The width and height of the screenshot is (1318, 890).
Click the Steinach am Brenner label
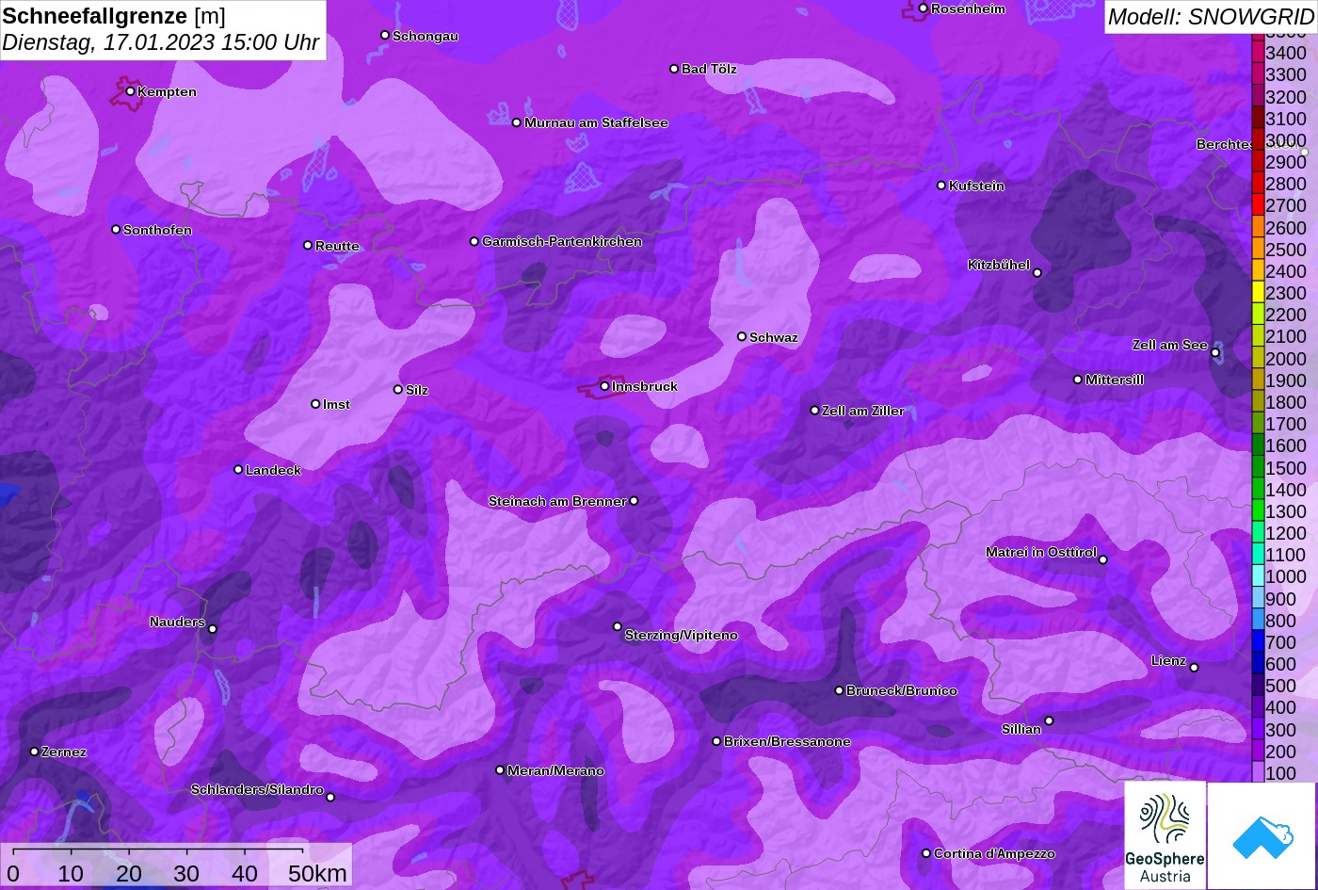(x=557, y=501)
